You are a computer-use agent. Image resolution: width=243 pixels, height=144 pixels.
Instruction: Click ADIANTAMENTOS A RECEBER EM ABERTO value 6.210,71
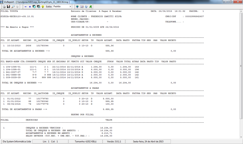click(x=107, y=133)
